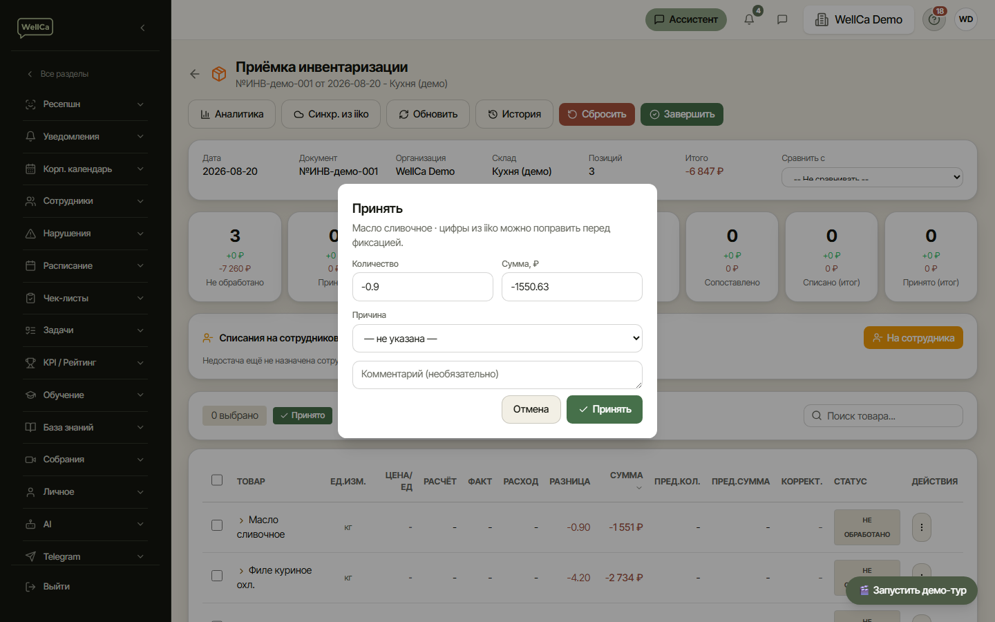Open the Ассистент button

(686, 19)
